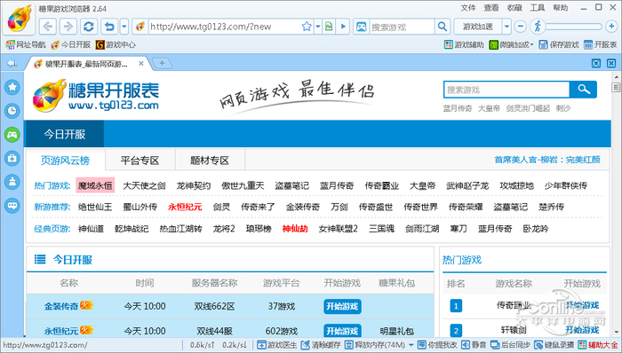Toggle 后台同步 in status bar
Screen dimensions: 622x353
(x=510, y=345)
